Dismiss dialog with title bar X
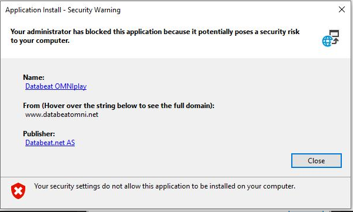Screen dimensions: 353x212 341,9
